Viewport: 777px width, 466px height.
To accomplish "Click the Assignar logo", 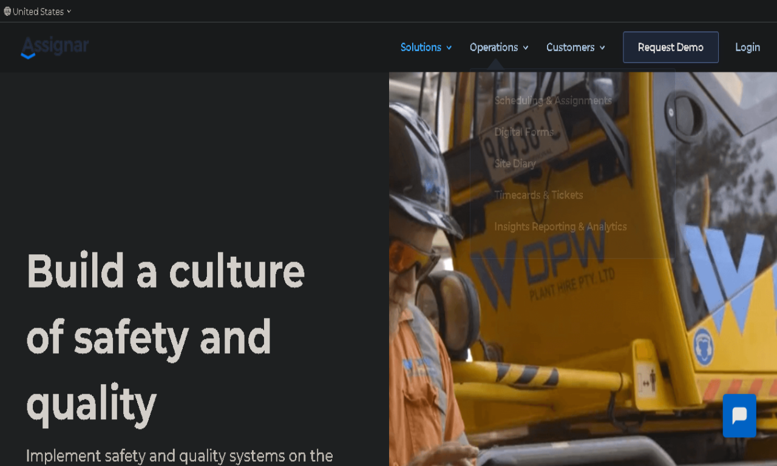I will coord(55,47).
